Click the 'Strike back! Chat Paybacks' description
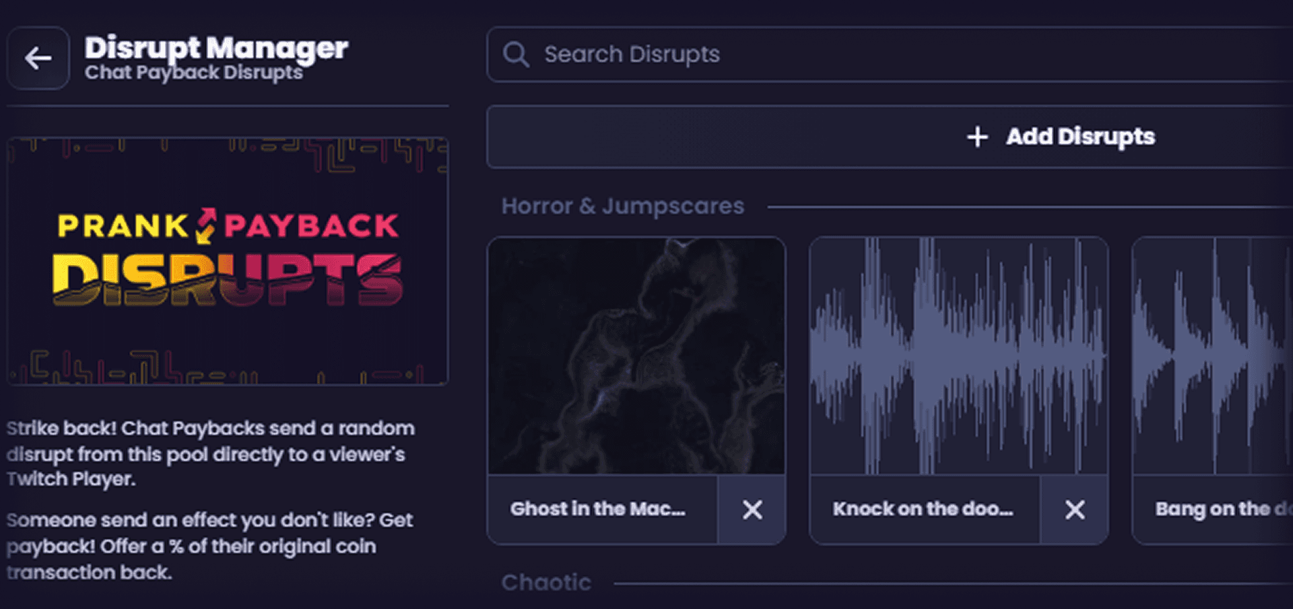The image size is (1293, 609). click(x=211, y=454)
